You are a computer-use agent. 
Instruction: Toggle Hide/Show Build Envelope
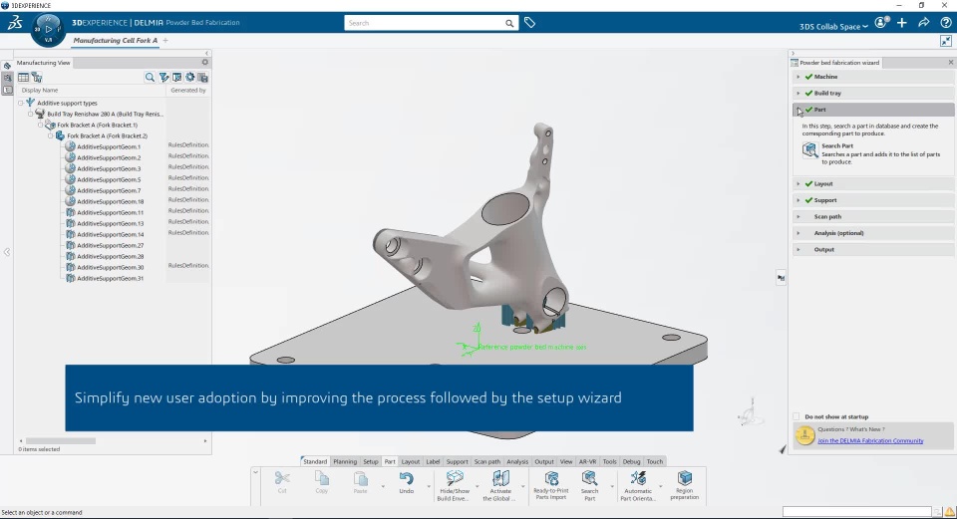[455, 478]
